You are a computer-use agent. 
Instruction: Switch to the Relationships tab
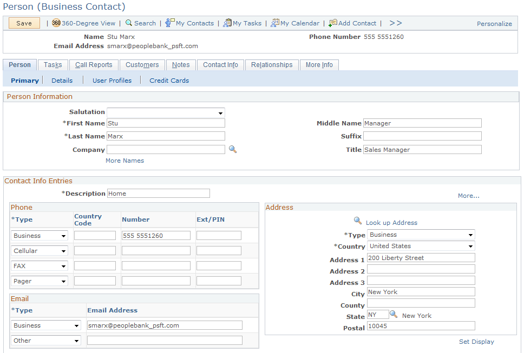pyautogui.click(x=272, y=65)
